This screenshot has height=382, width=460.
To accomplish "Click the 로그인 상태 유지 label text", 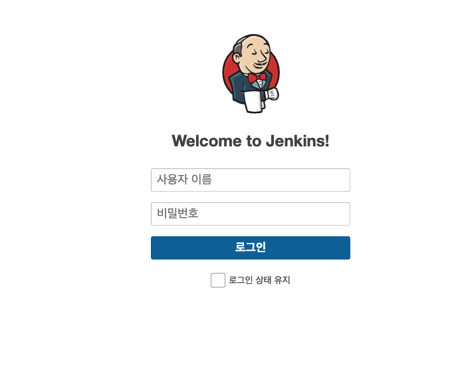I will coord(259,280).
